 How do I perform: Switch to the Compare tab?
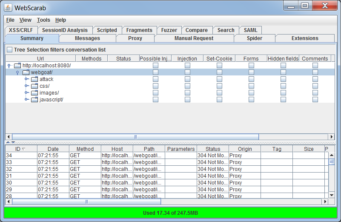[x=197, y=30]
